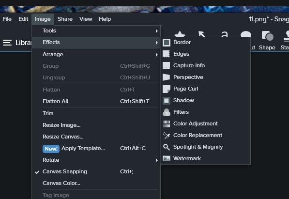Click the Border effect icon
The width and height of the screenshot is (289, 199).
click(167, 43)
